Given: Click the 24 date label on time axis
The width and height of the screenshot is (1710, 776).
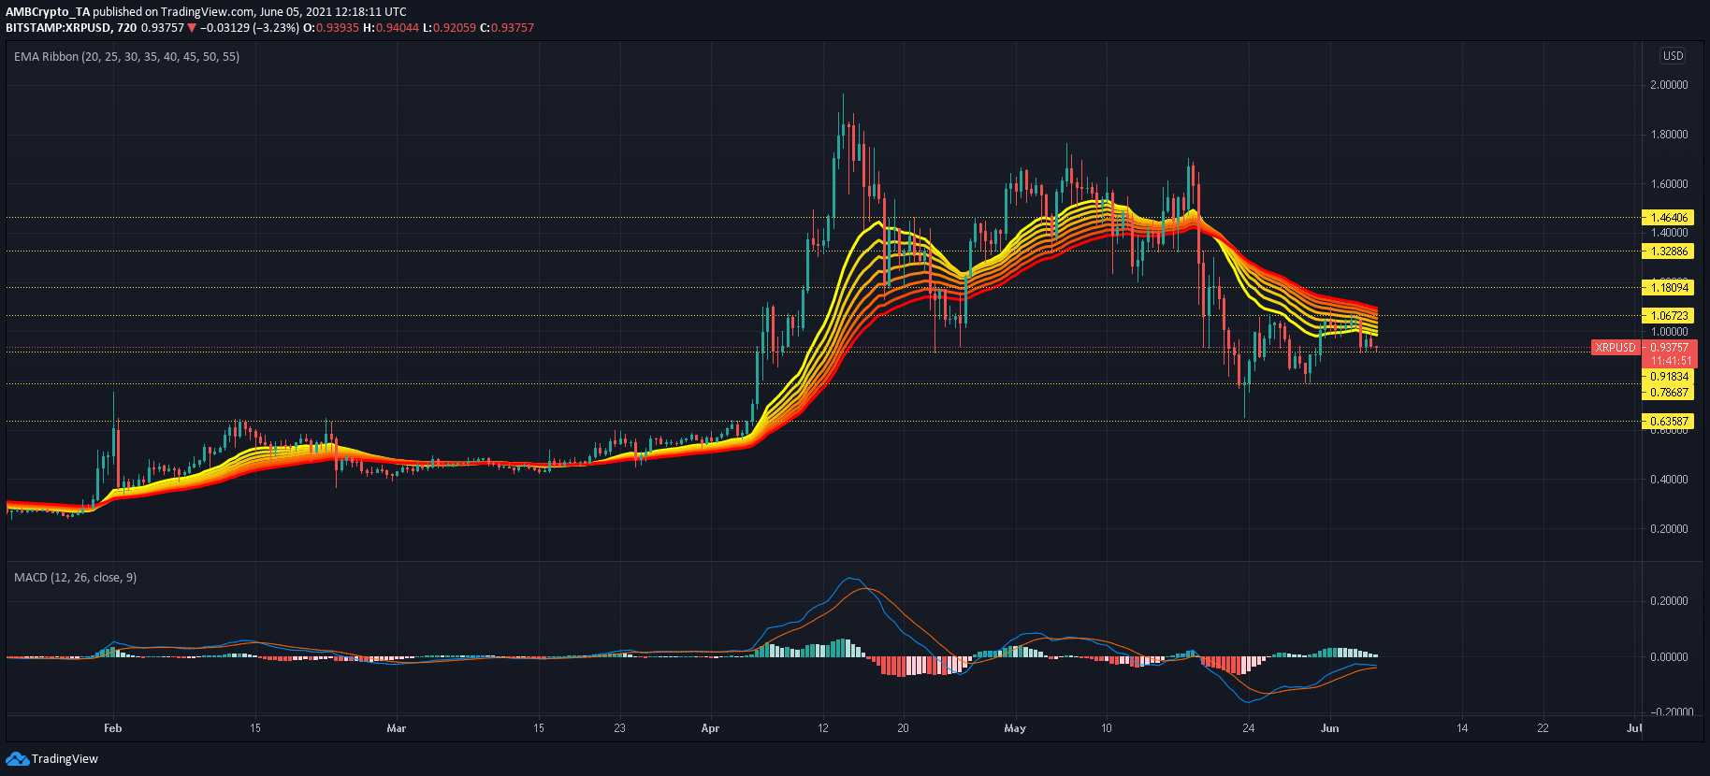Looking at the screenshot, I should pyautogui.click(x=1248, y=727).
